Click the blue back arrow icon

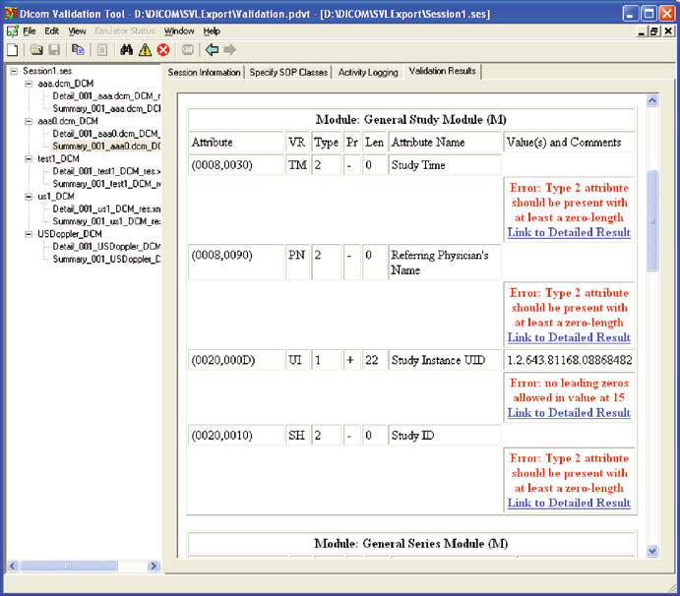click(212, 49)
